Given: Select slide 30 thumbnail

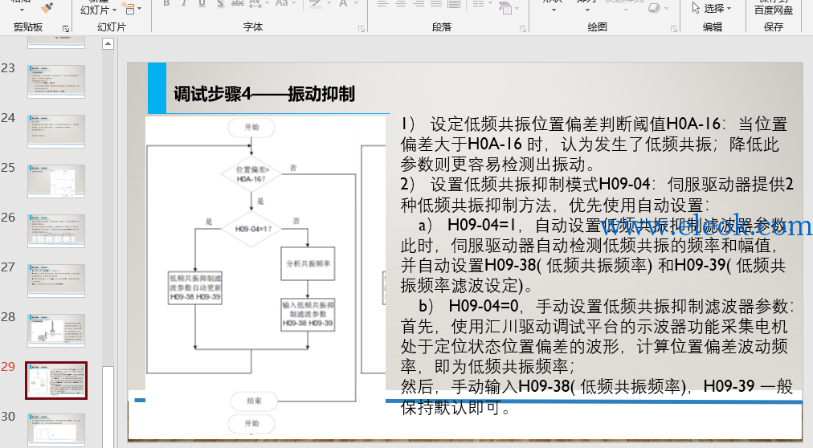Looking at the screenshot, I should (56, 430).
